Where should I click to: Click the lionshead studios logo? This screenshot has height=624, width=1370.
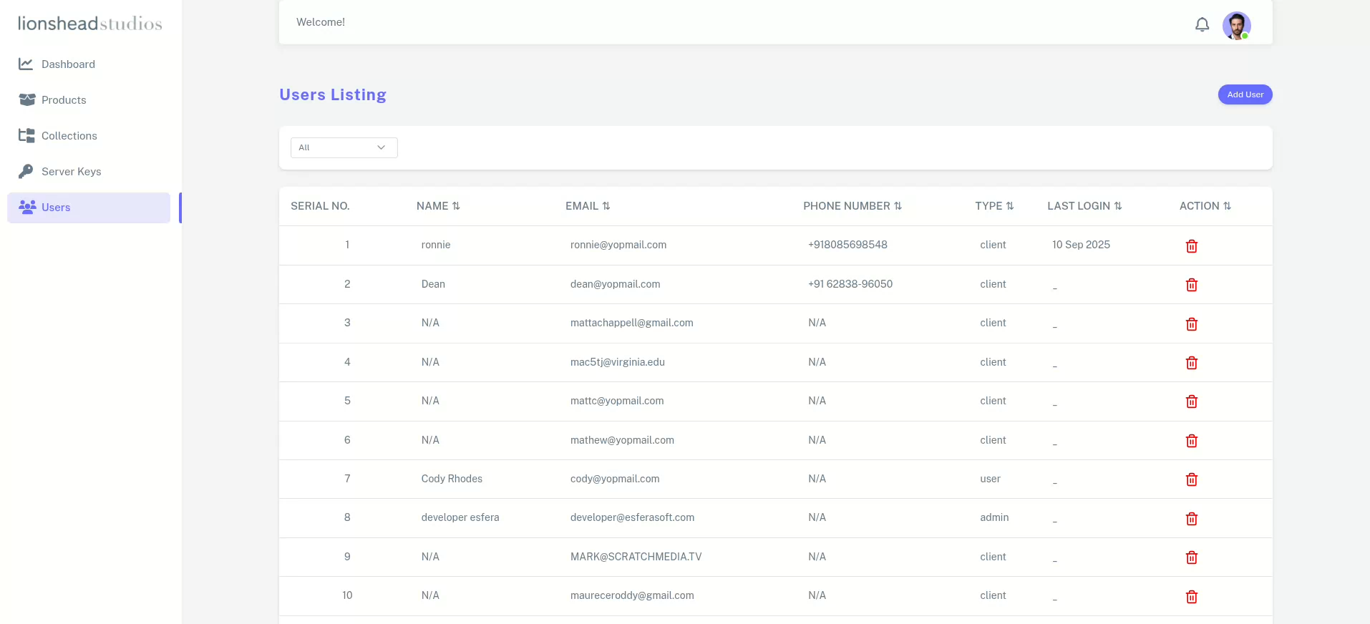coord(90,24)
